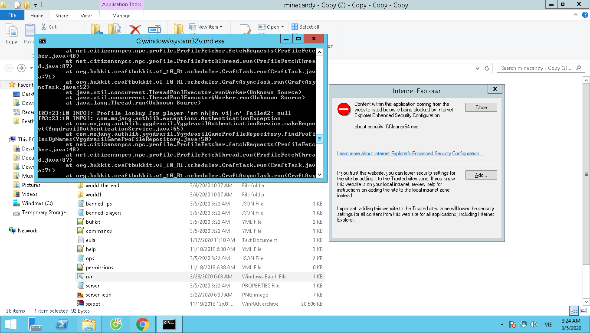
Task: Click Add... in Internet Explorer dialog
Action: click(481, 175)
